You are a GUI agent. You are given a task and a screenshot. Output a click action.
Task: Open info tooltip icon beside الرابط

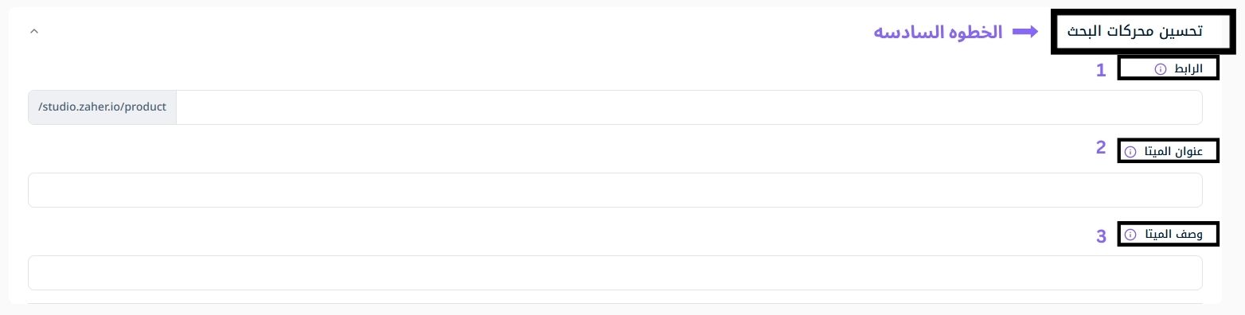coord(1159,70)
